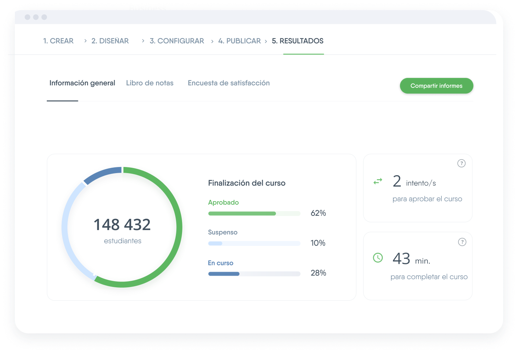The image size is (518, 353).
Task: Click chevron between CREAR and DISEÑAR
Action: click(85, 41)
